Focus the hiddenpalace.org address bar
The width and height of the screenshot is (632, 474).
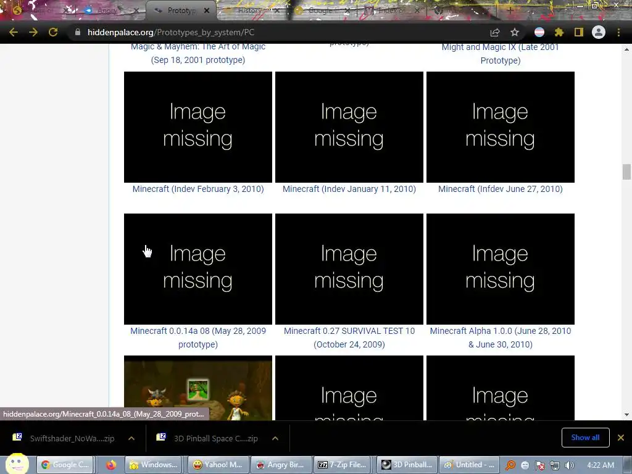pyautogui.click(x=282, y=32)
